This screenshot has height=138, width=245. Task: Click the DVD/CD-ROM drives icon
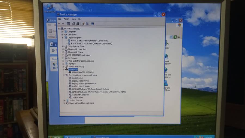coord(66,46)
